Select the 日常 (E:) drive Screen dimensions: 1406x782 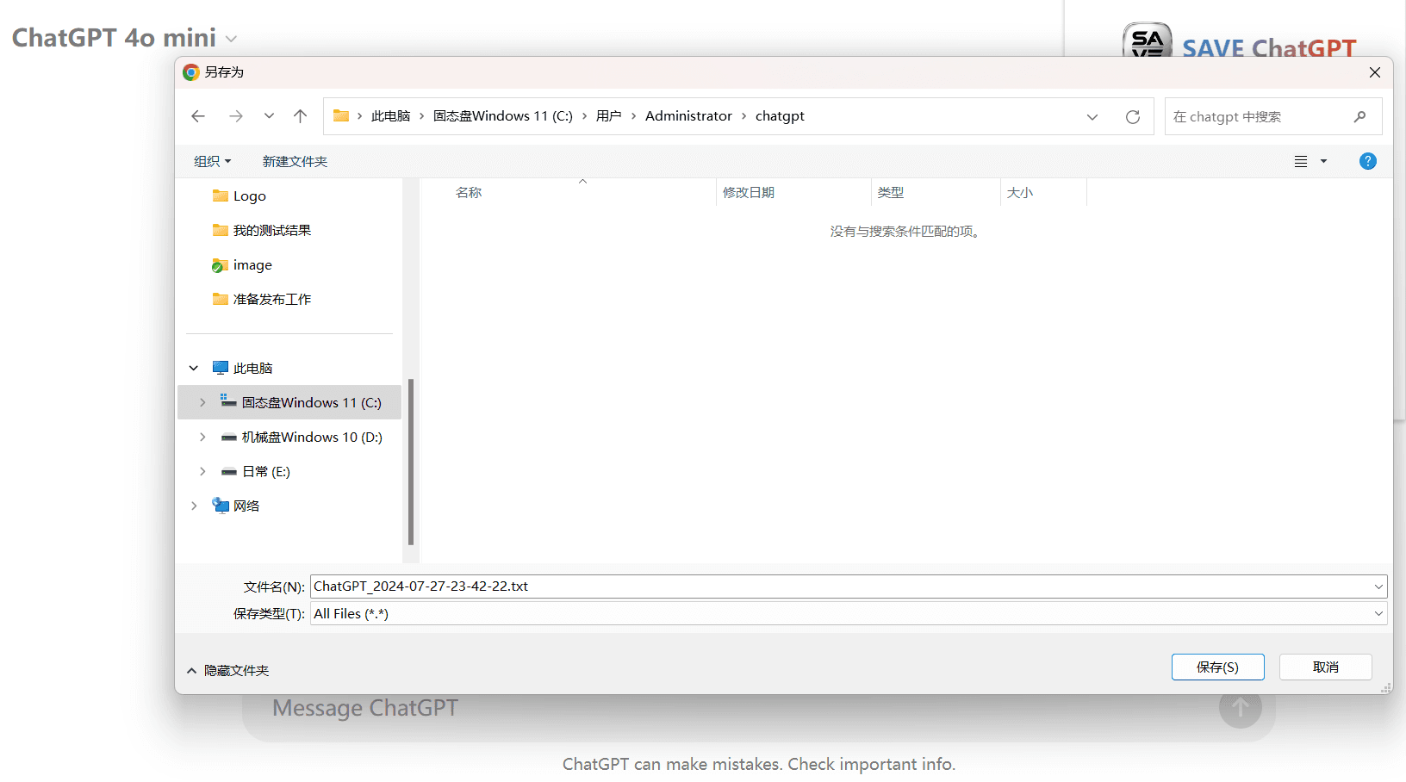256,471
